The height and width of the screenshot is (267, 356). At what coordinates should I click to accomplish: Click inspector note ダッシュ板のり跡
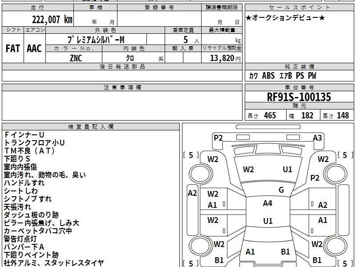(x=31, y=215)
